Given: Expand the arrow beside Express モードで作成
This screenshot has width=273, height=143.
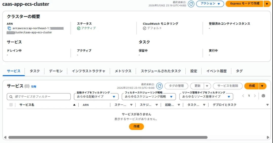Looking at the screenshot, I should click(267, 4).
